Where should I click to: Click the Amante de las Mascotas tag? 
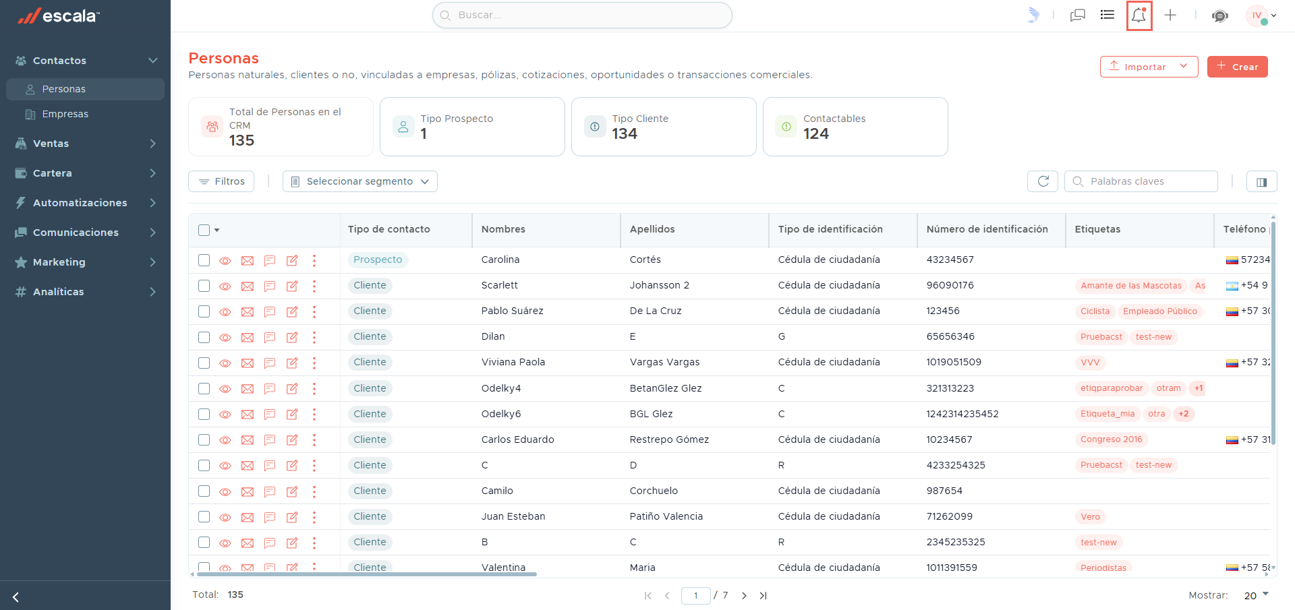tap(1131, 286)
